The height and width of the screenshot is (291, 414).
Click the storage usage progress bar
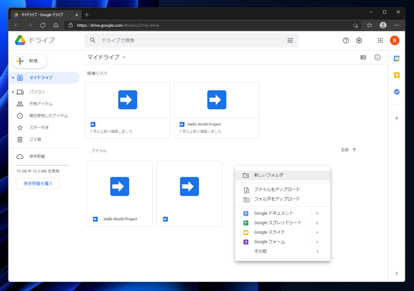pos(42,166)
